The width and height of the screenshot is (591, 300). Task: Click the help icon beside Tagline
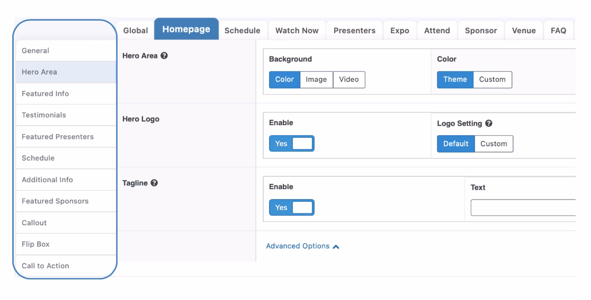coord(154,183)
